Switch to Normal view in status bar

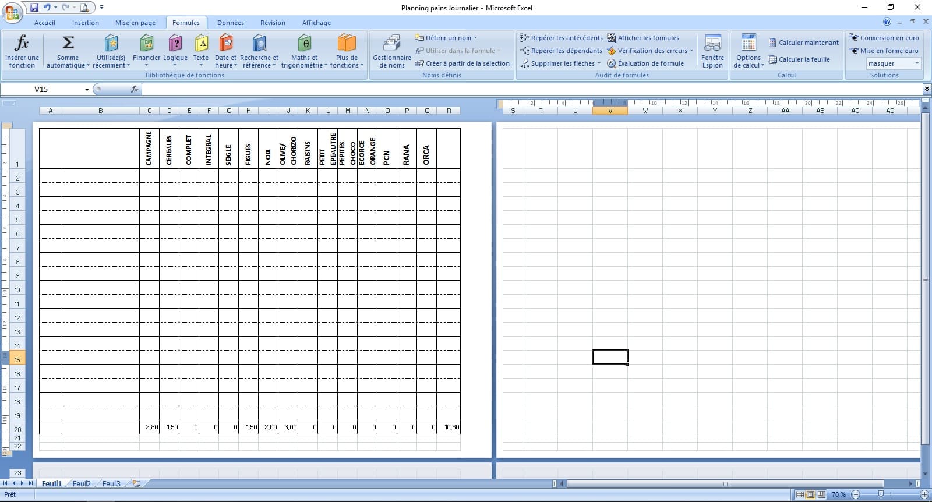point(800,494)
